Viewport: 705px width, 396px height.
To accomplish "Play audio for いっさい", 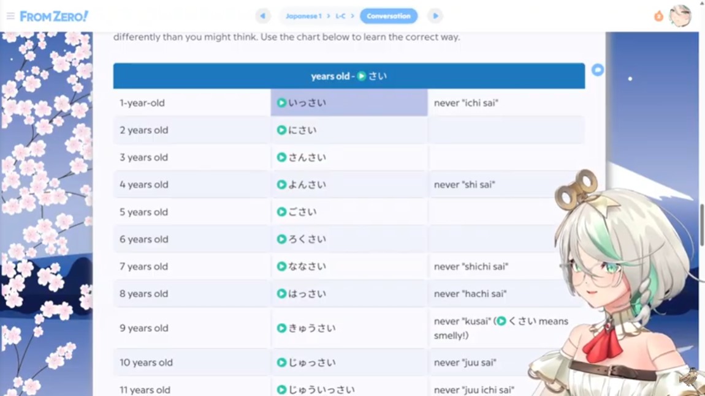I will 281,103.
